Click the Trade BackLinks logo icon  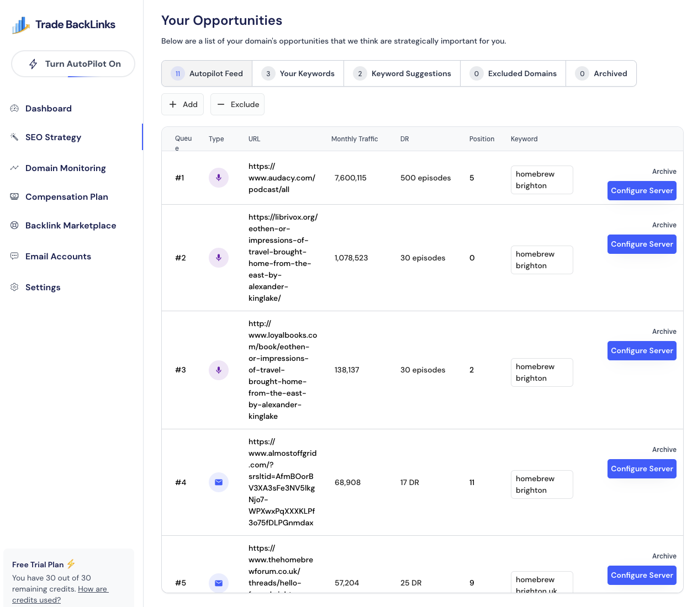[x=21, y=25]
